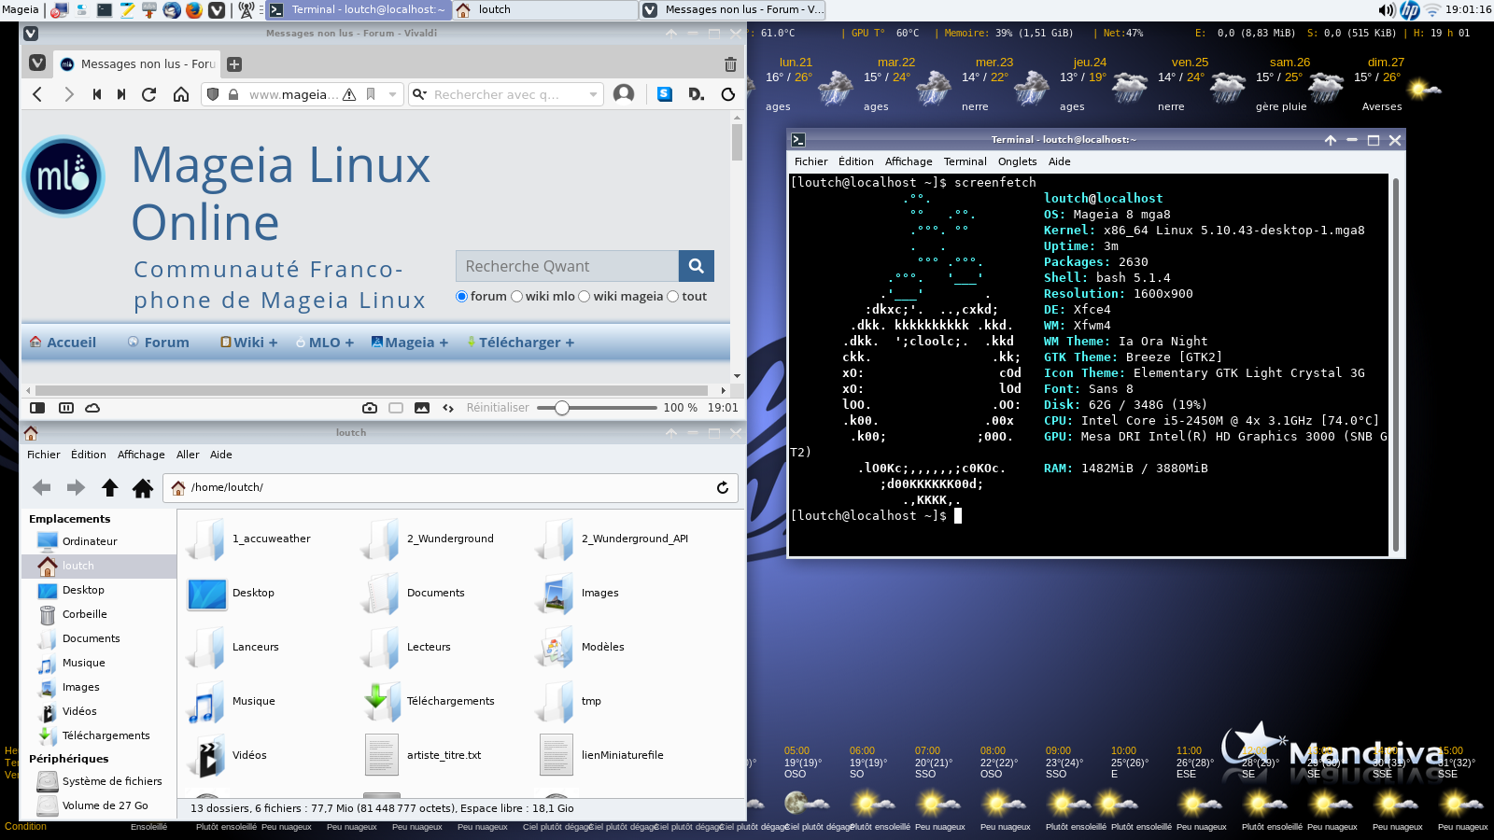Screen dimensions: 1494x840
Task: Click file manager forward arrow
Action: [x=76, y=487]
